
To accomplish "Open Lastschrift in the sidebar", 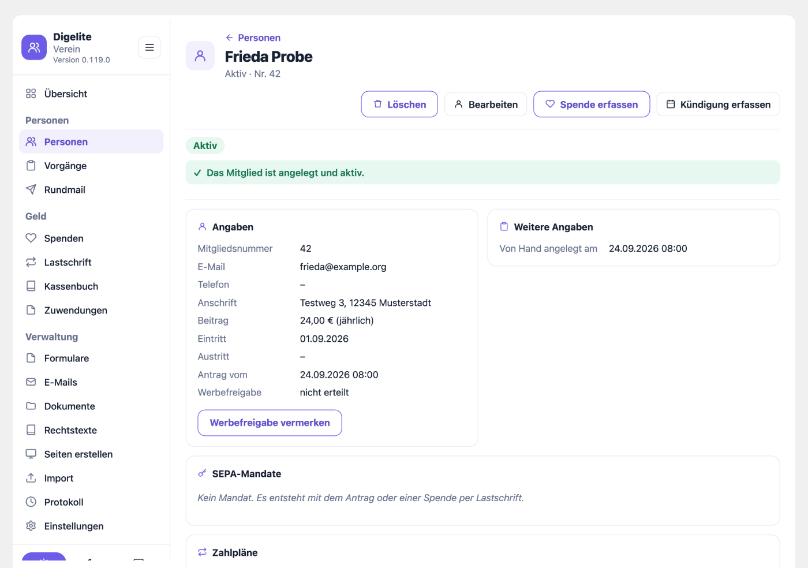I will click(x=91, y=262).
